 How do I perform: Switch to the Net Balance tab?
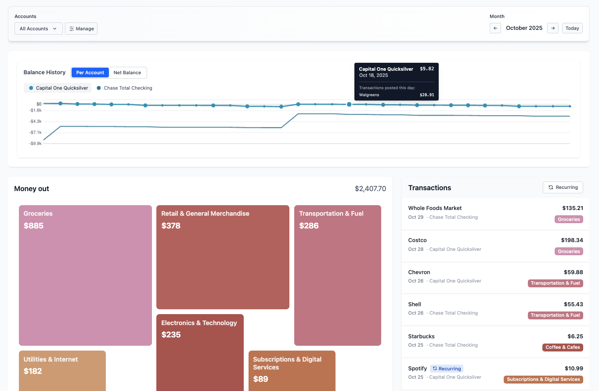pos(126,72)
